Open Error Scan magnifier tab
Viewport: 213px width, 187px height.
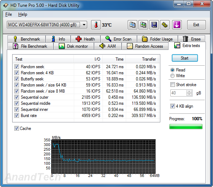coord(119,39)
